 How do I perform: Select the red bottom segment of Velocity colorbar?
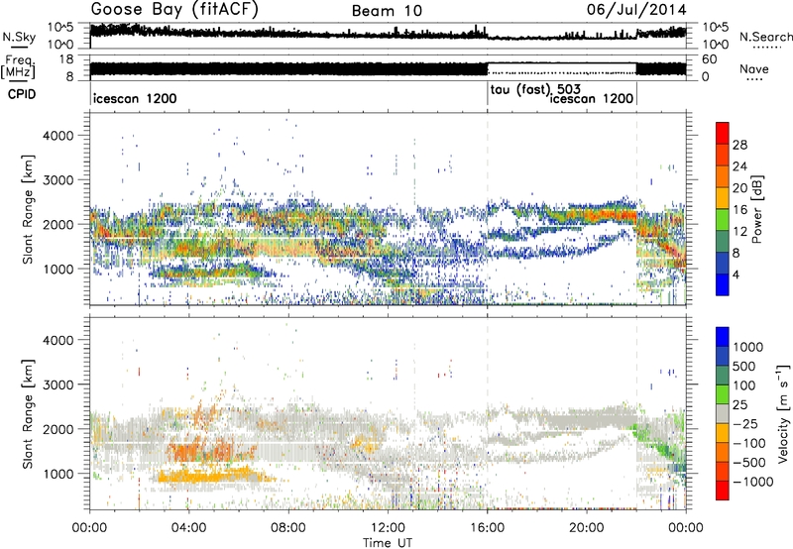tap(723, 491)
